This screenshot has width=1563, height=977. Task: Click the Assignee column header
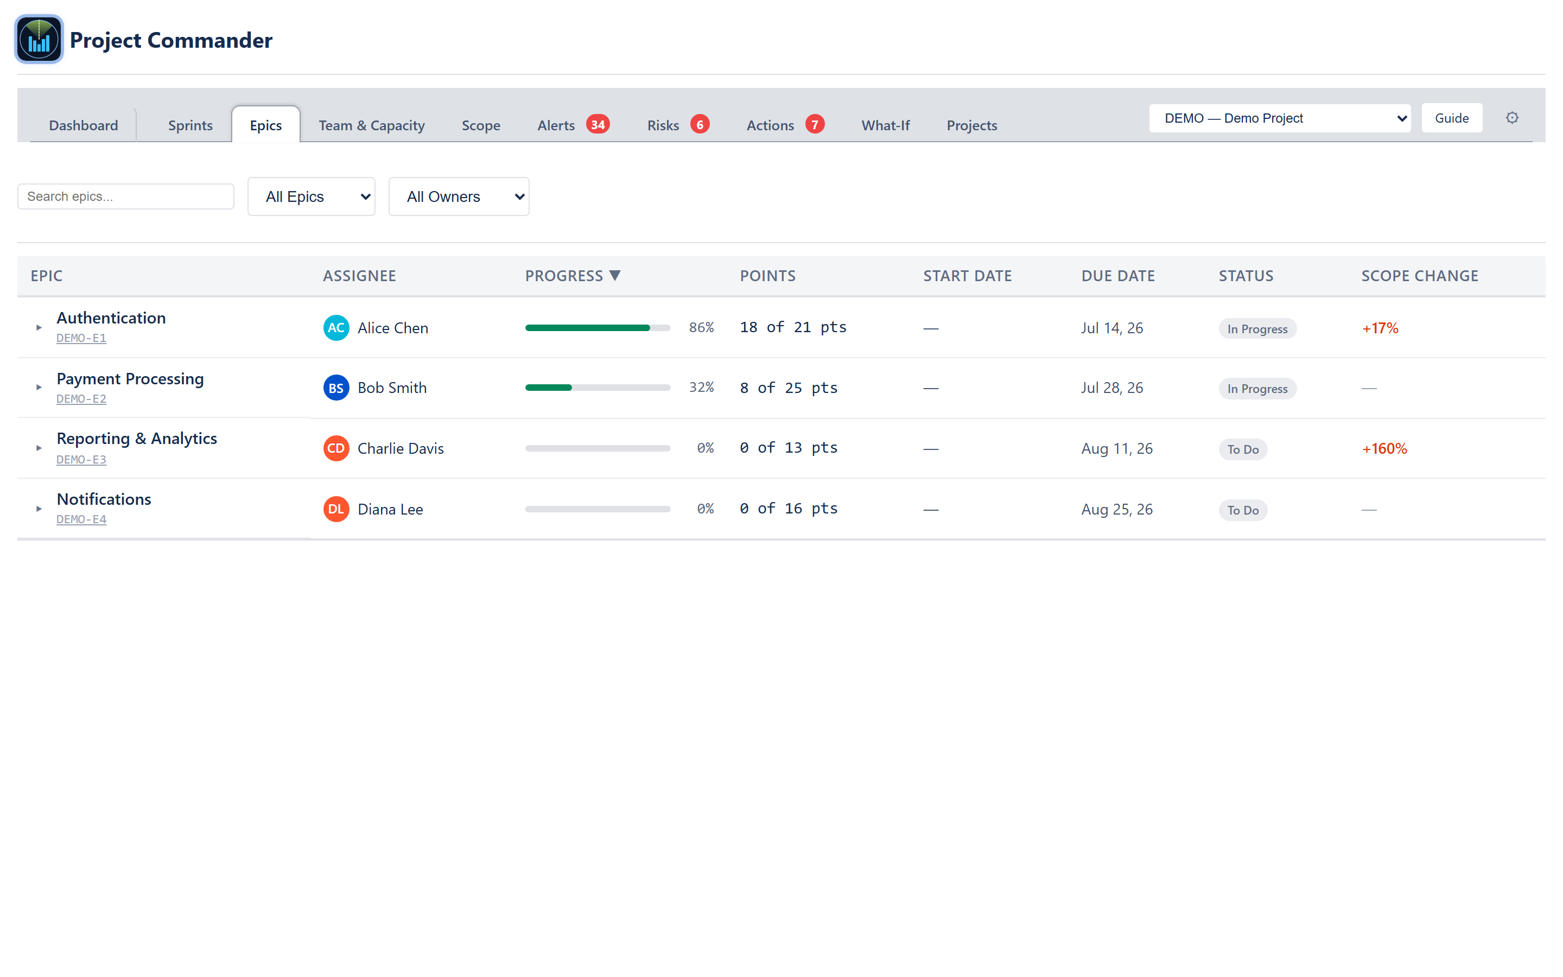[x=359, y=276]
